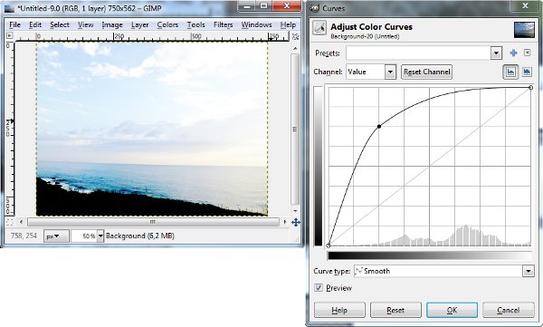Click the scroll up arrow in image window
Image resolution: width=543 pixels, height=327 pixels.
pos(295,49)
